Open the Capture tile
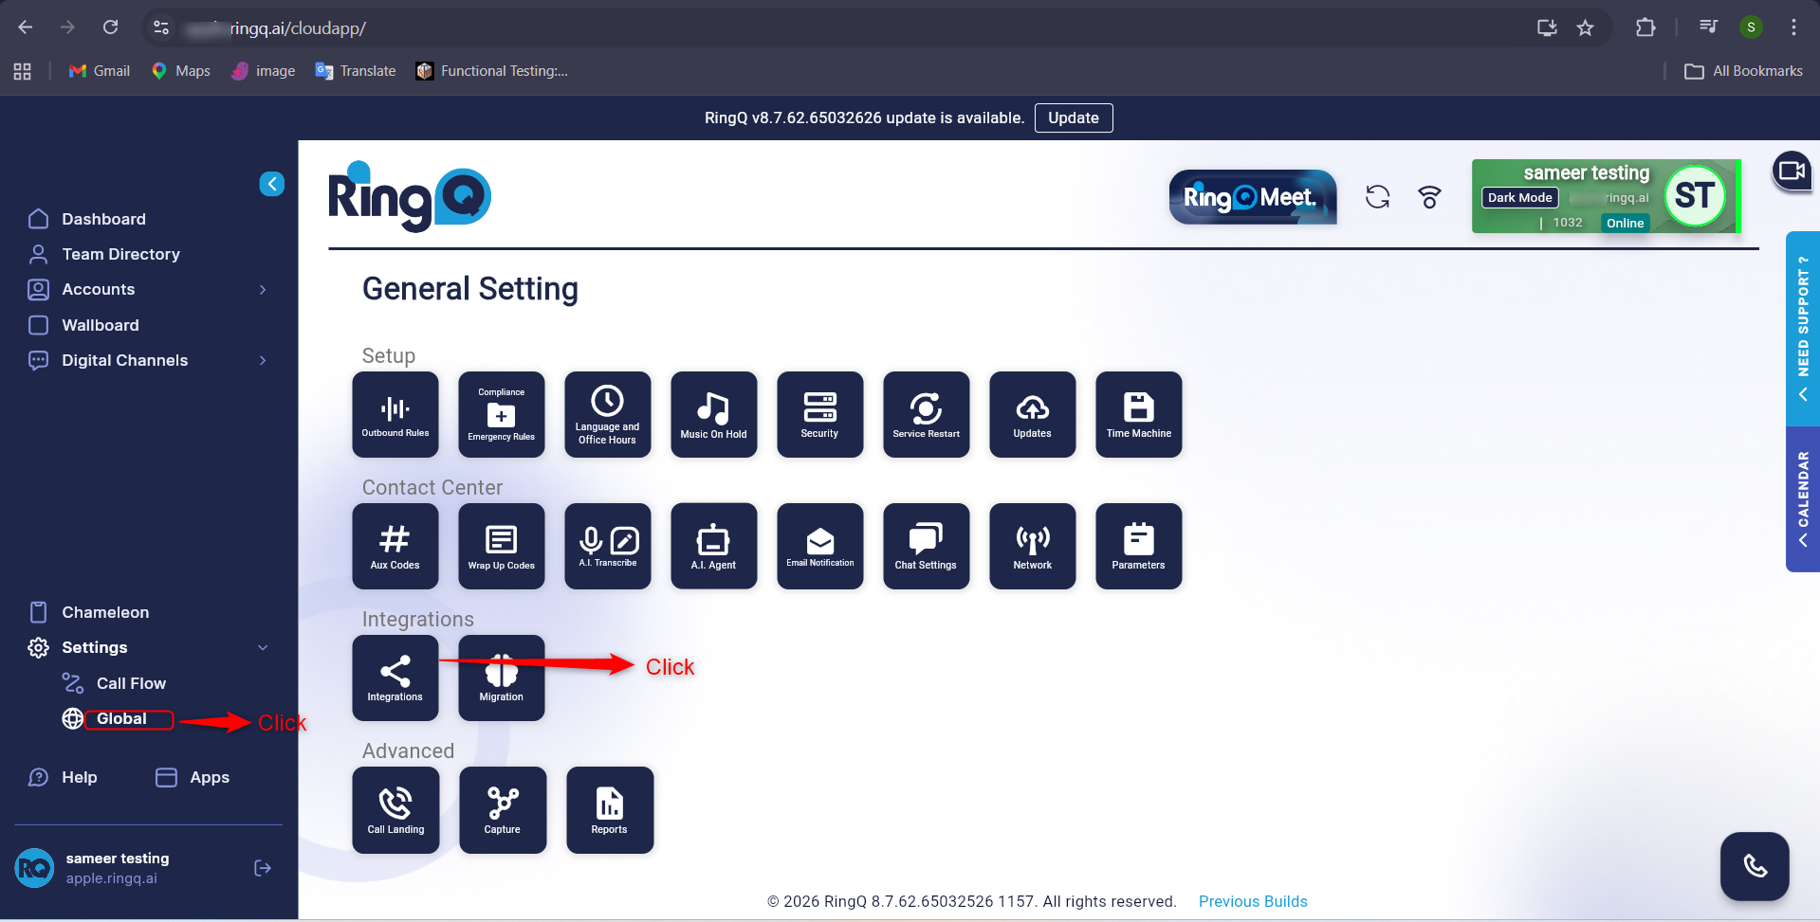The height and width of the screenshot is (922, 1820). [x=503, y=810]
